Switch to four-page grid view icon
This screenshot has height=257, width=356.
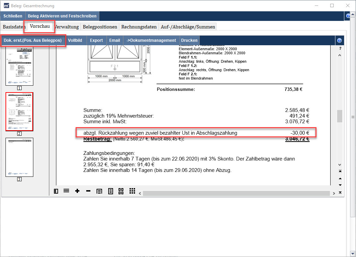(121, 191)
